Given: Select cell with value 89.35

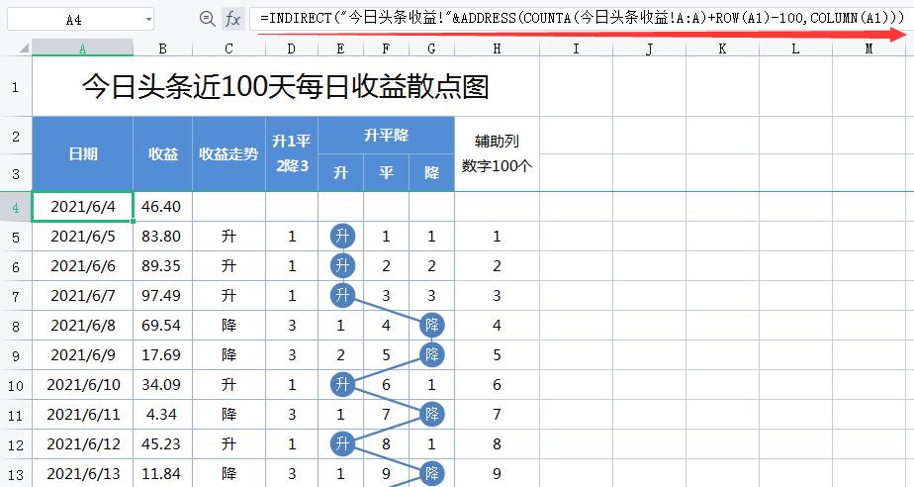Looking at the screenshot, I should (162, 266).
